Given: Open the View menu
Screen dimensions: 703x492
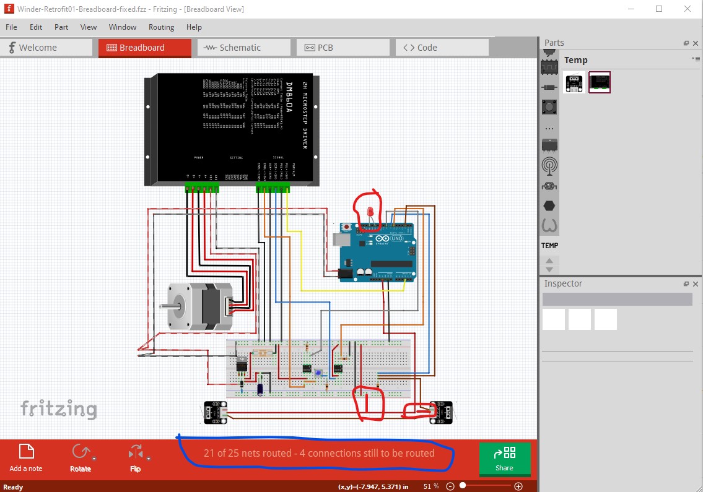Looking at the screenshot, I should (x=89, y=27).
